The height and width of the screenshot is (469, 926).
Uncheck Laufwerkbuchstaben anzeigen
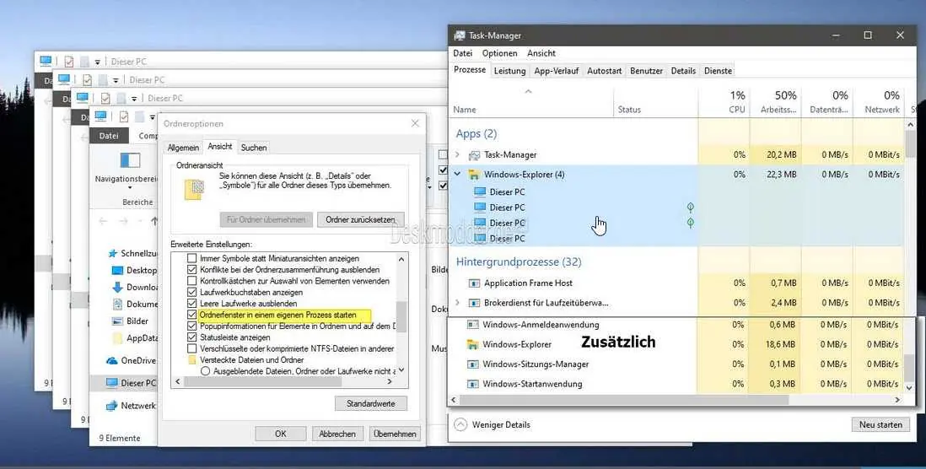click(191, 292)
